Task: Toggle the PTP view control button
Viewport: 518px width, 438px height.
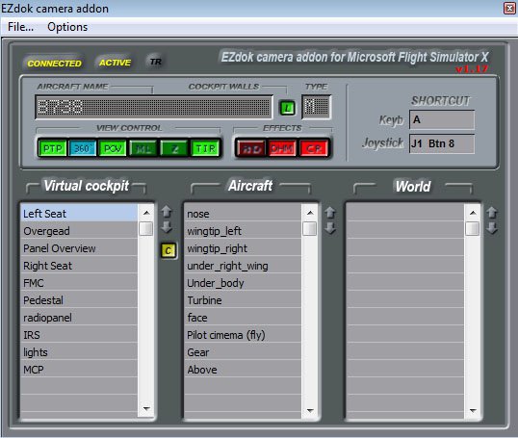Action: (53, 148)
